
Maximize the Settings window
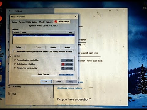(x=117, y=10)
